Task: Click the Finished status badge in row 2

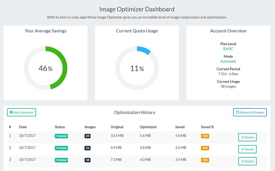Action: point(61,148)
